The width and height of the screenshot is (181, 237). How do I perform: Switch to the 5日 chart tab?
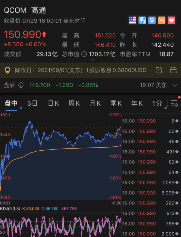click(x=32, y=103)
